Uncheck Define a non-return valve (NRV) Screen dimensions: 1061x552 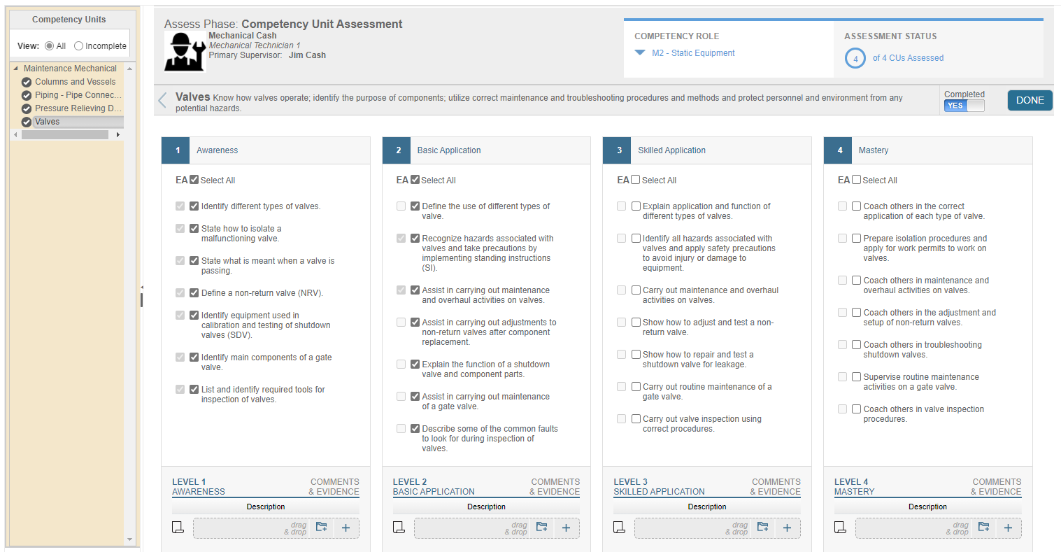click(194, 293)
